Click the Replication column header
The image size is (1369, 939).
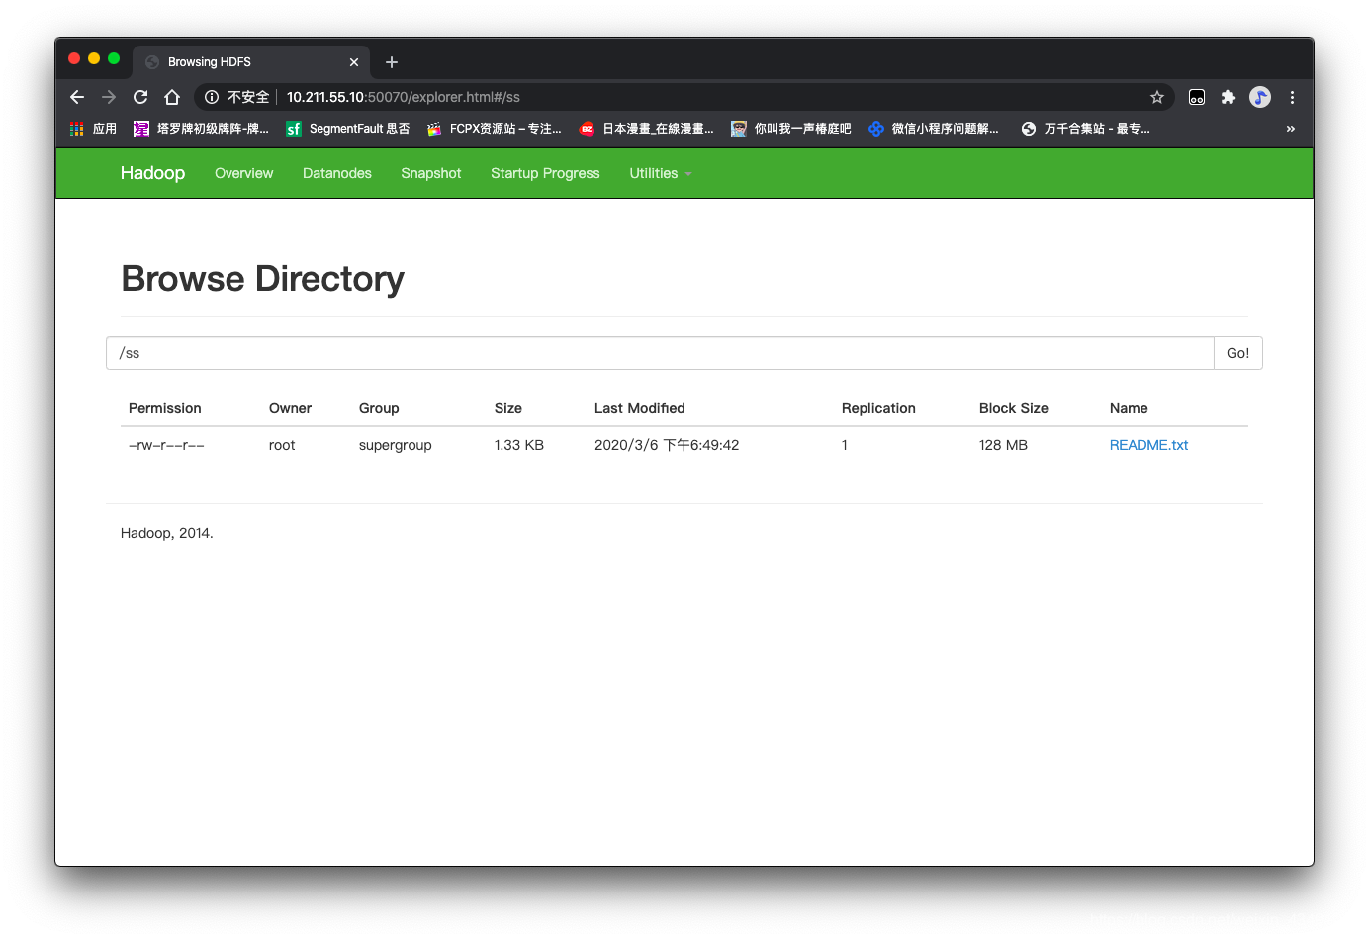point(878,408)
